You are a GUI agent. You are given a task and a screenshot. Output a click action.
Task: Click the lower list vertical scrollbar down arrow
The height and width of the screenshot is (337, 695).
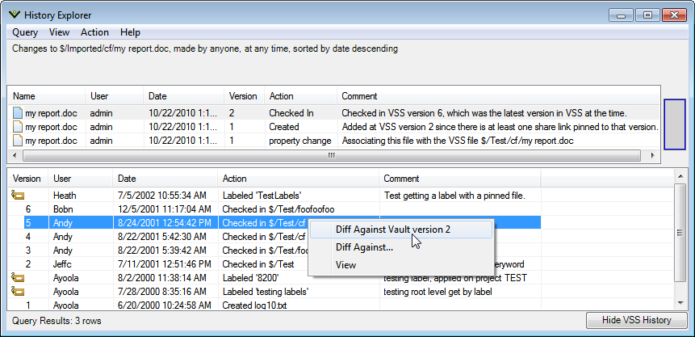[x=681, y=304]
